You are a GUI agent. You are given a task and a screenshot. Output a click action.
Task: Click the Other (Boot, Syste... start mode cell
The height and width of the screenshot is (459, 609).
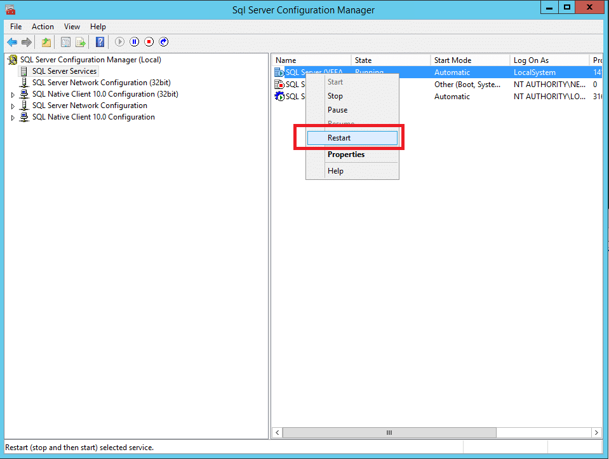point(467,85)
